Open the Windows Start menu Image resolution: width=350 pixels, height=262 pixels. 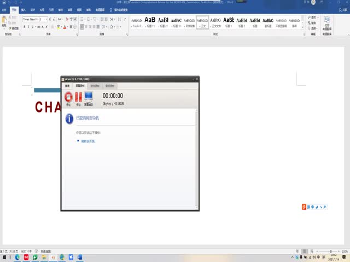click(4, 257)
